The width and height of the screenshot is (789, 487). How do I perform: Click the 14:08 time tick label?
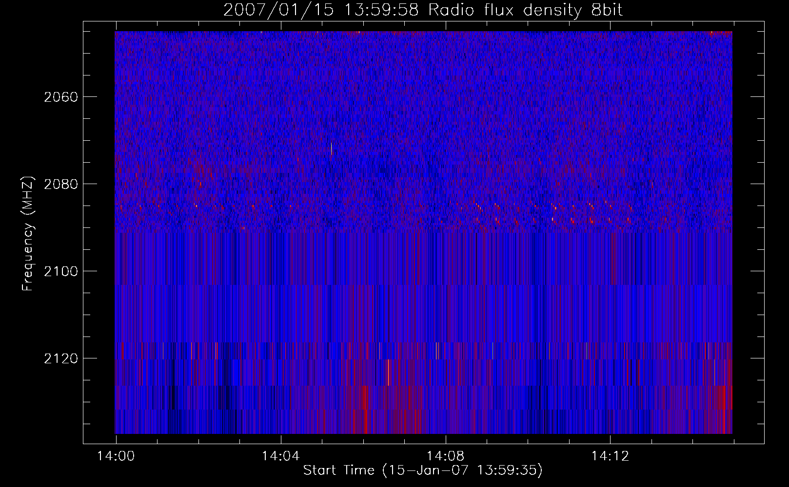pos(446,456)
